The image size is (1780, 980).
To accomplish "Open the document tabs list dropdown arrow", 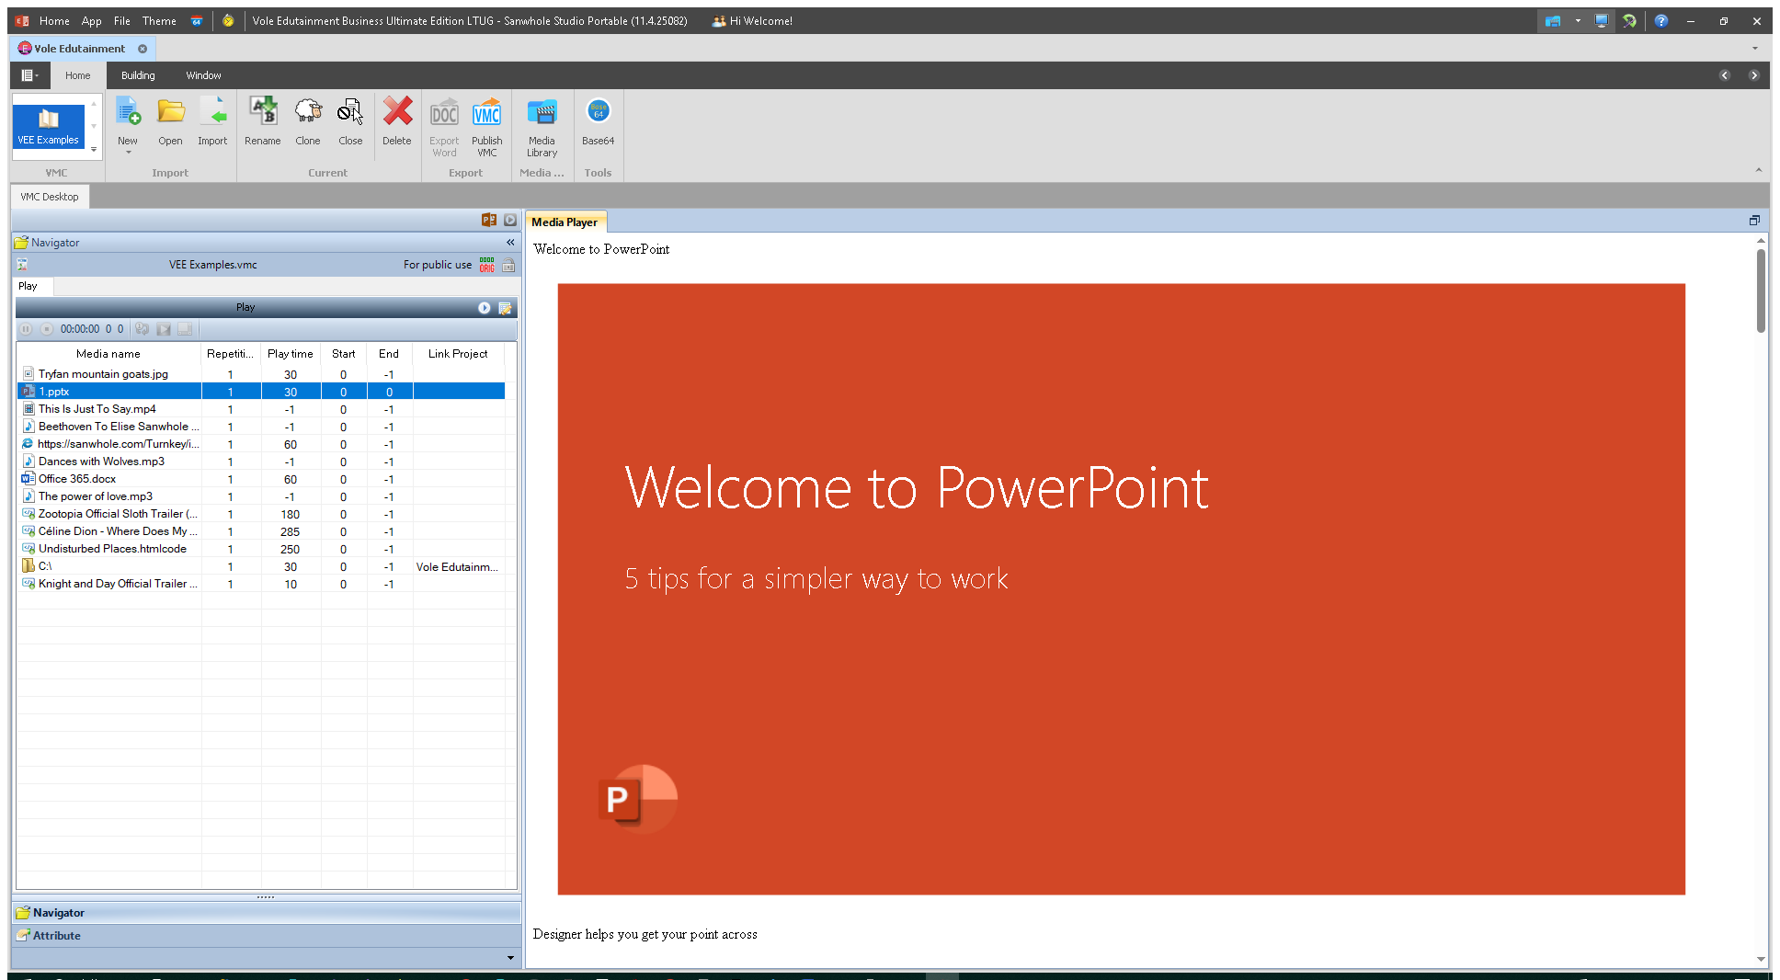I will (1755, 48).
